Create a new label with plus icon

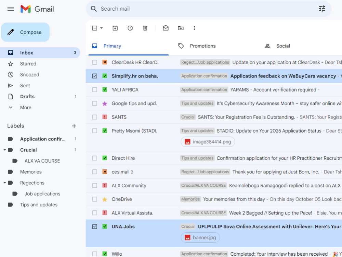[74, 126]
